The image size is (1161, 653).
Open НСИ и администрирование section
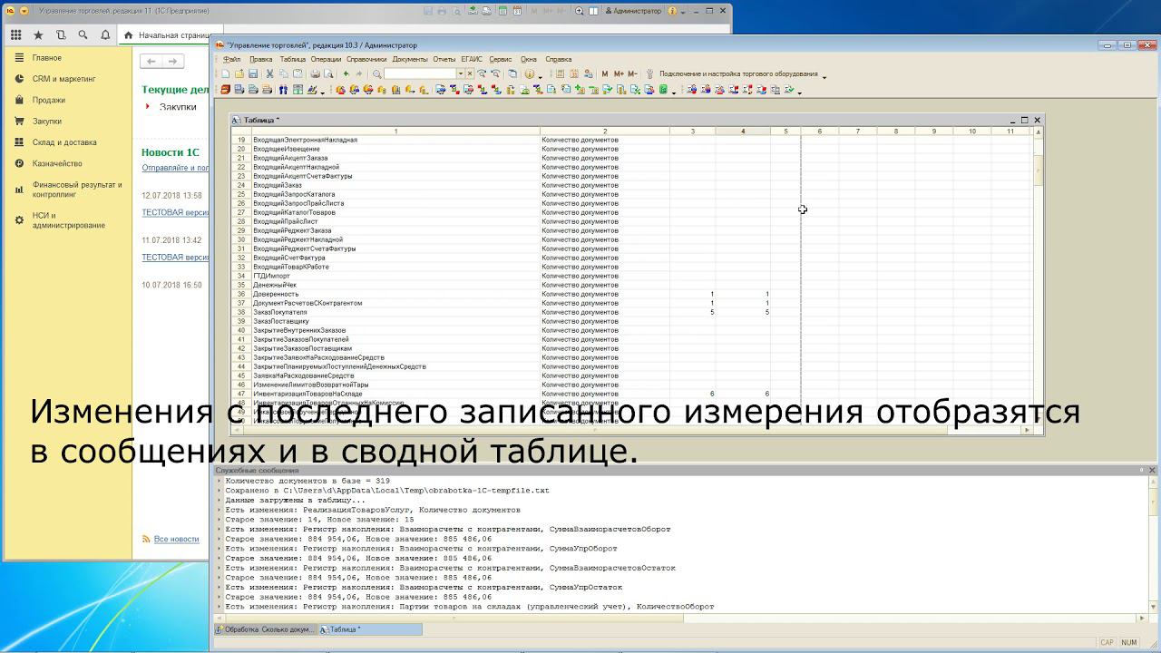(69, 220)
